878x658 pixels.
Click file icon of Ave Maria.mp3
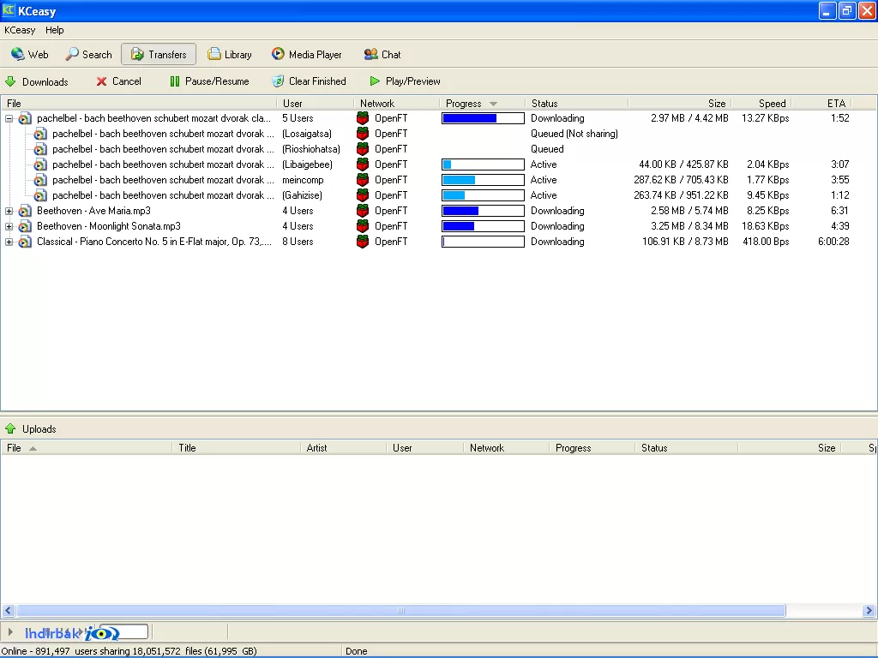coord(25,211)
